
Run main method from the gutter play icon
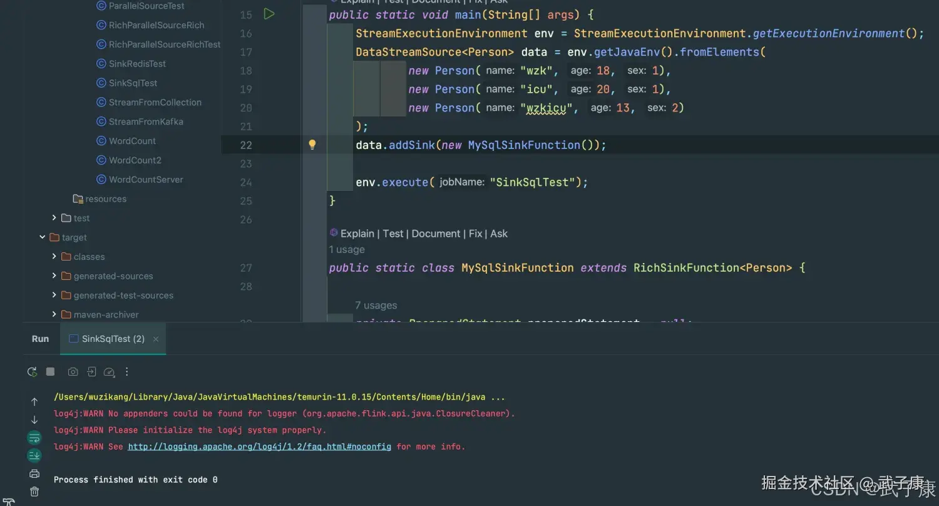[x=269, y=14]
